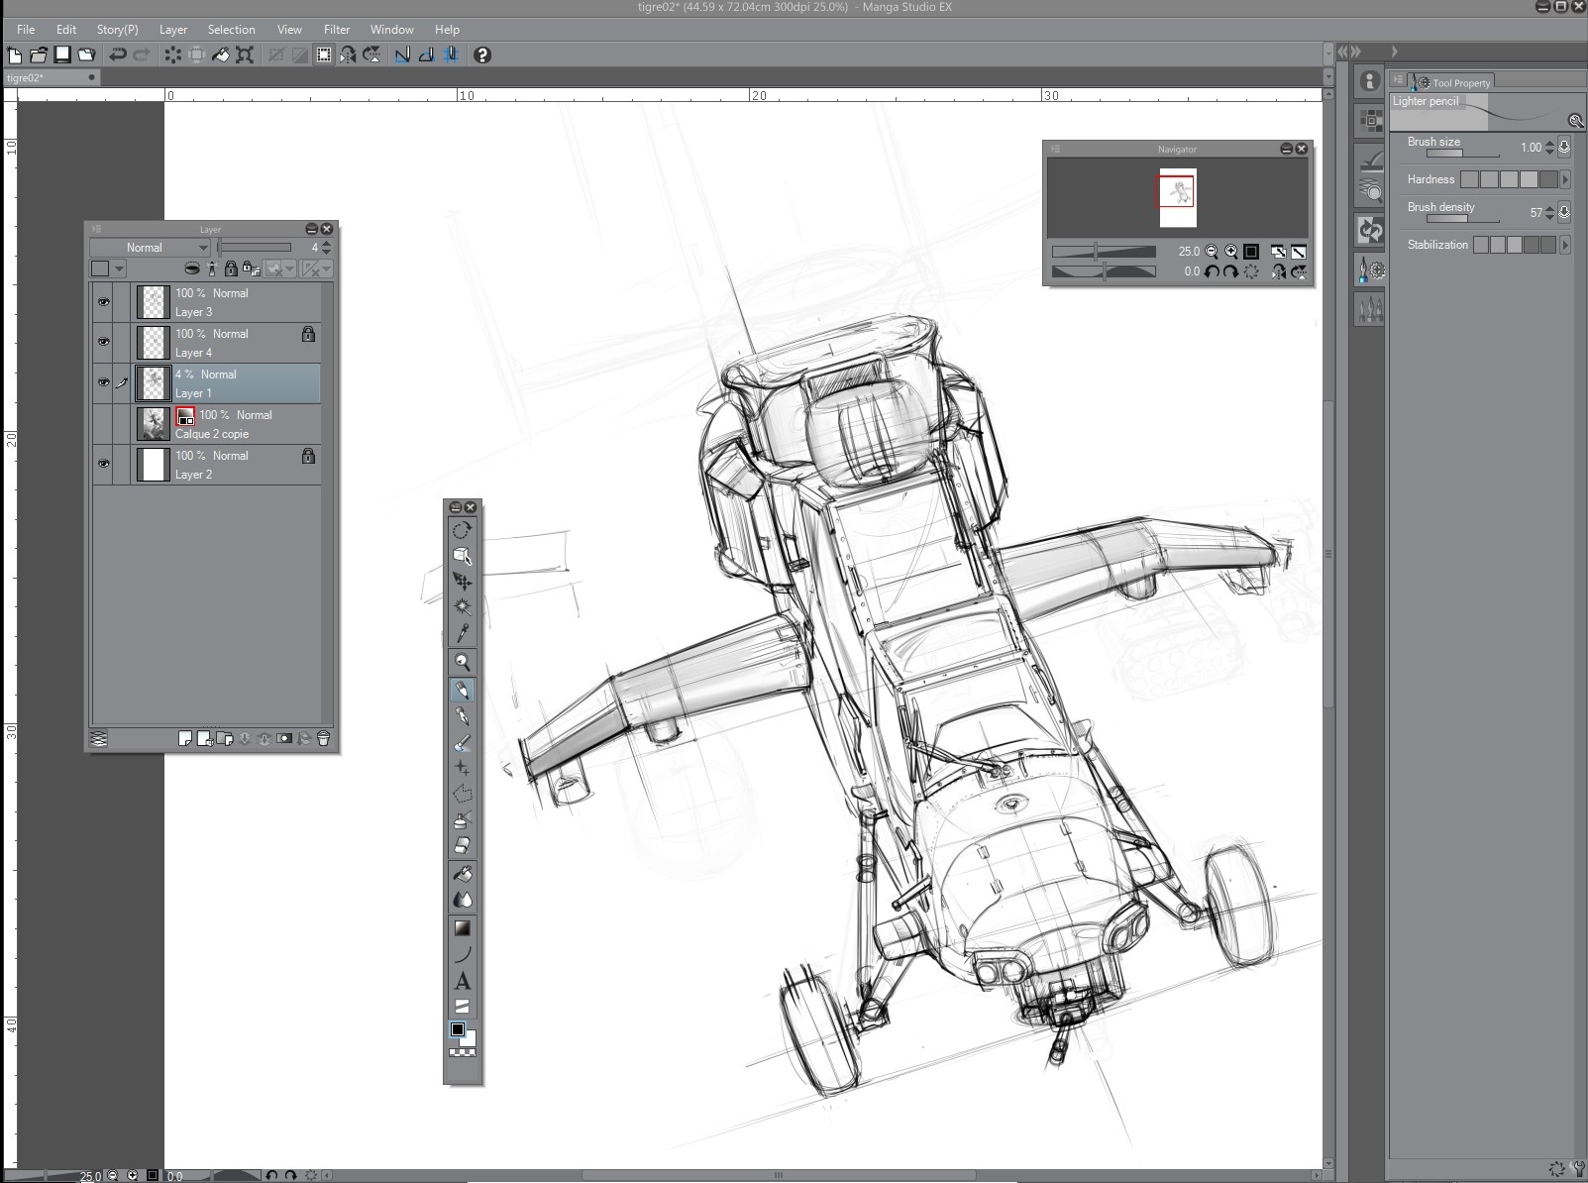1588x1183 pixels.
Task: Toggle Layer 1 visibility eye
Action: click(103, 382)
